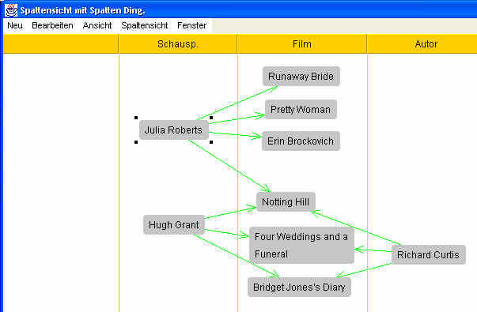Click the Film column header
This screenshot has width=477, height=312.
pos(301,44)
